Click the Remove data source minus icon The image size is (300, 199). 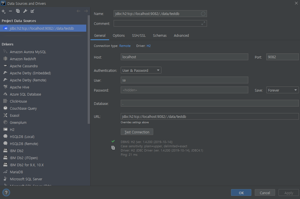(x=10, y=11)
